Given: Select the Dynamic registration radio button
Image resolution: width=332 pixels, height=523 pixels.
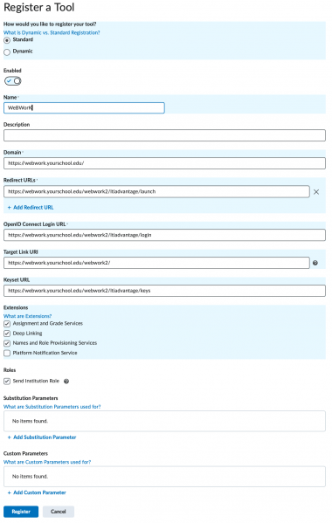Looking at the screenshot, I should click(7, 52).
